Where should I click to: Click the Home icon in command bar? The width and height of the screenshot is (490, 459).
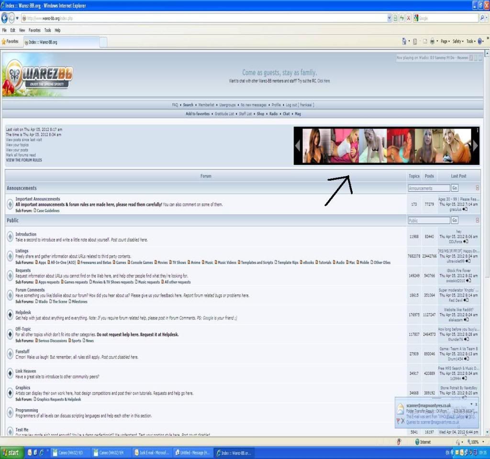[x=404, y=42]
